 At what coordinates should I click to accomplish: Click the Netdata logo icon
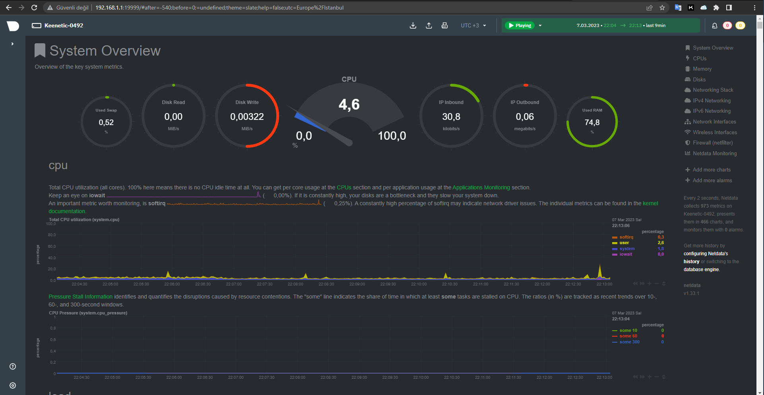click(13, 26)
